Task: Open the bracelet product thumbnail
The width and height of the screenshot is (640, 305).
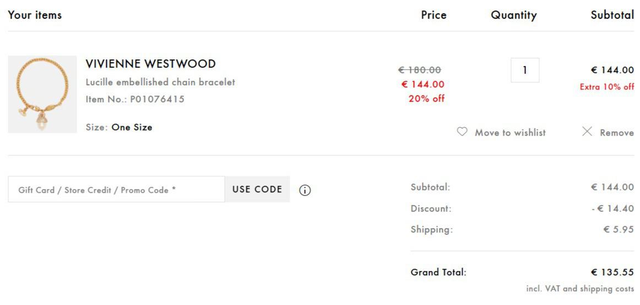Action: 42,94
